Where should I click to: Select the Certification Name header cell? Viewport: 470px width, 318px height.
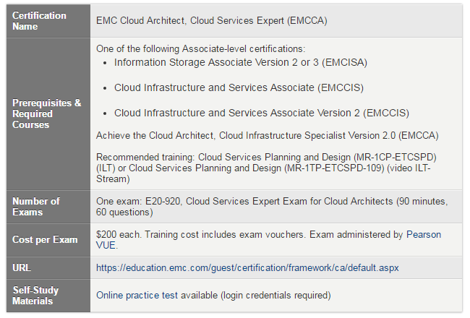click(48, 21)
